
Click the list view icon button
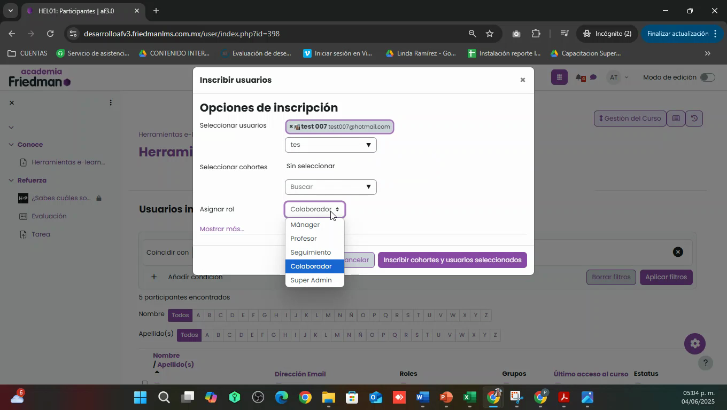[x=676, y=119]
